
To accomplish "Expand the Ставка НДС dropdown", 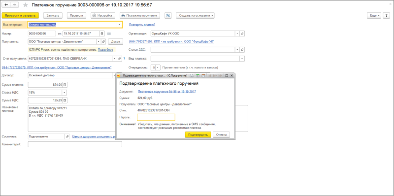I will pyautogui.click(x=65, y=93).
